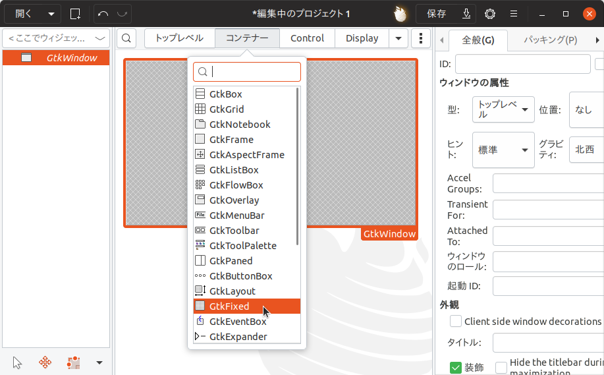Click the Glade flame logo icon
The width and height of the screenshot is (604, 375).
tap(400, 14)
